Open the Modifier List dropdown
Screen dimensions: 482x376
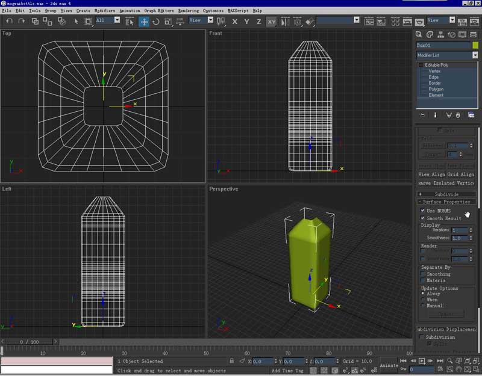coord(475,55)
